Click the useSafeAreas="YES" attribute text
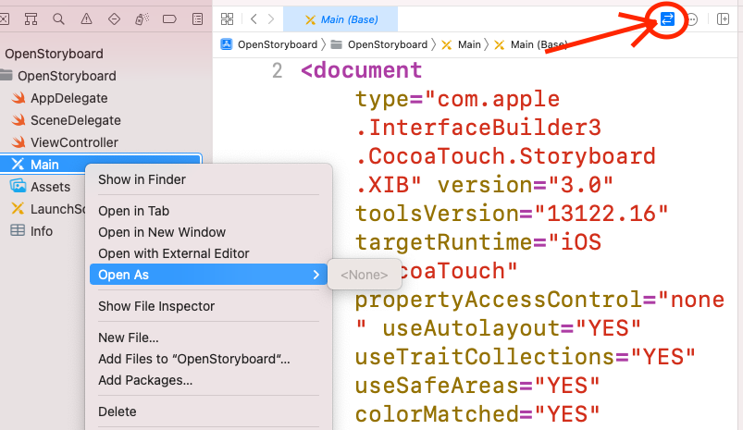This screenshot has height=430, width=743. click(x=477, y=386)
